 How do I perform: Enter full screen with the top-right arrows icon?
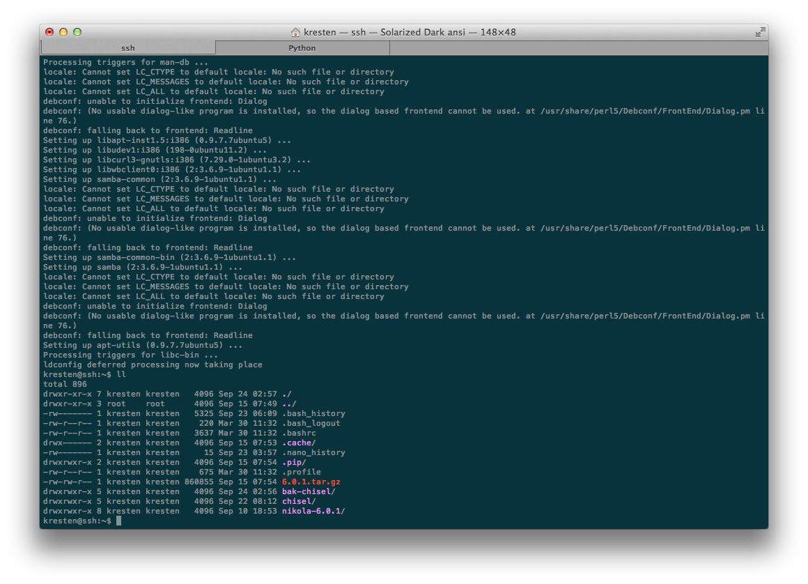(x=760, y=32)
